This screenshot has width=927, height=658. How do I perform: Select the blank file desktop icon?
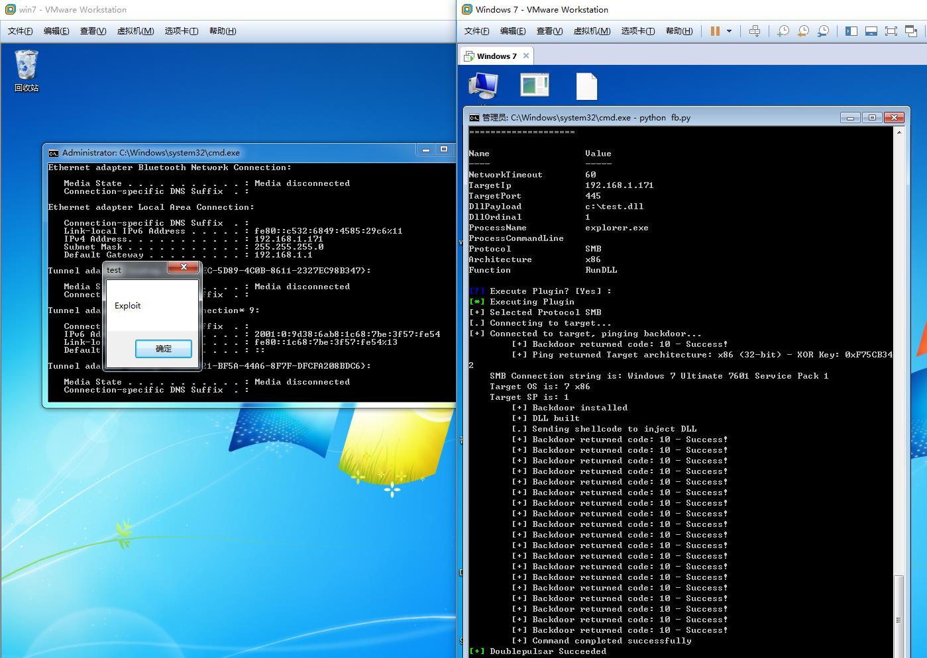586,86
